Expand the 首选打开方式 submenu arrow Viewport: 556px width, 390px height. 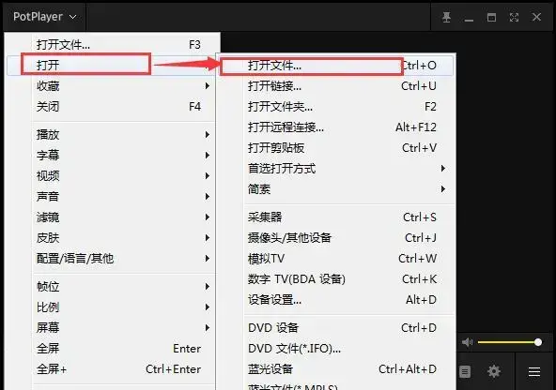point(443,169)
